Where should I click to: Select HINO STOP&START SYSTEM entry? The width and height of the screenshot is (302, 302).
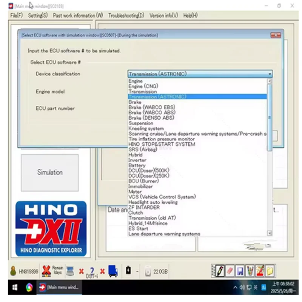coord(197,144)
